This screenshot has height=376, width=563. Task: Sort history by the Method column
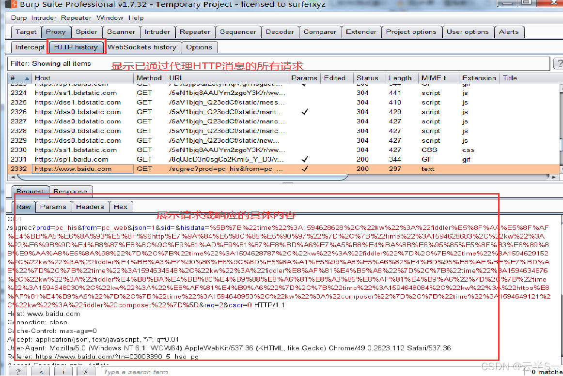[x=149, y=78]
